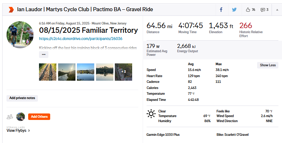Screen dimensions: 282x143
Task: Give kudos with thumbs-up icon
Action: (x=248, y=10)
